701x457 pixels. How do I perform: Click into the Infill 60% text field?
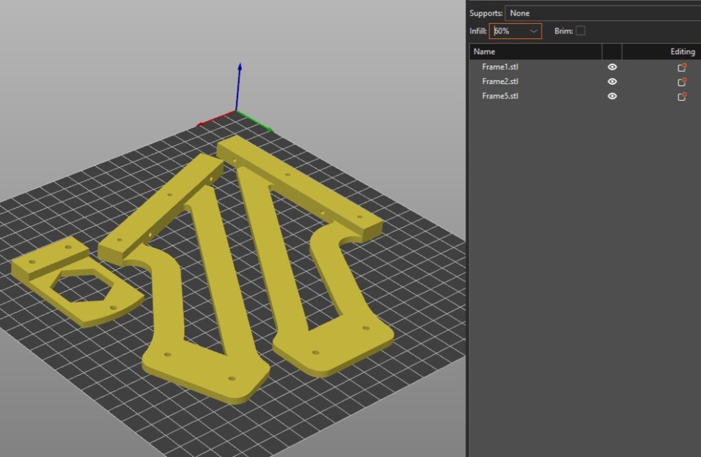pos(508,31)
